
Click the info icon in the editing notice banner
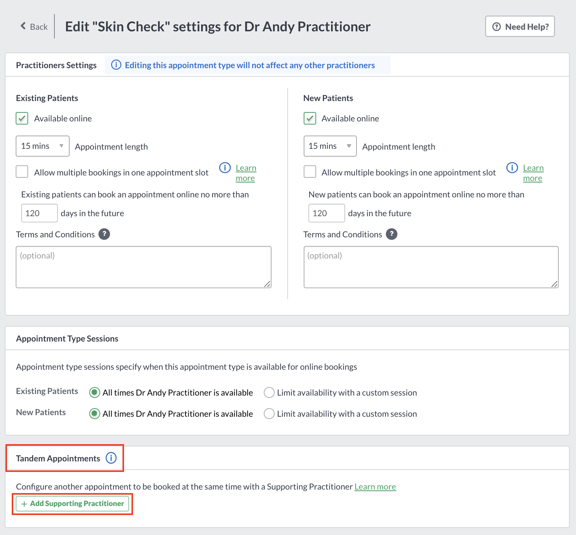point(116,65)
